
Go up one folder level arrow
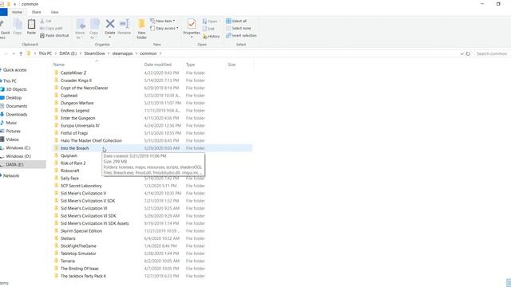pyautogui.click(x=21, y=53)
